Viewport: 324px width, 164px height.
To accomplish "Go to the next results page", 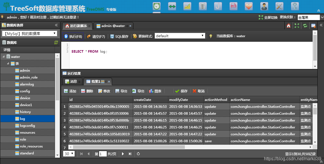I will (x=123, y=154).
